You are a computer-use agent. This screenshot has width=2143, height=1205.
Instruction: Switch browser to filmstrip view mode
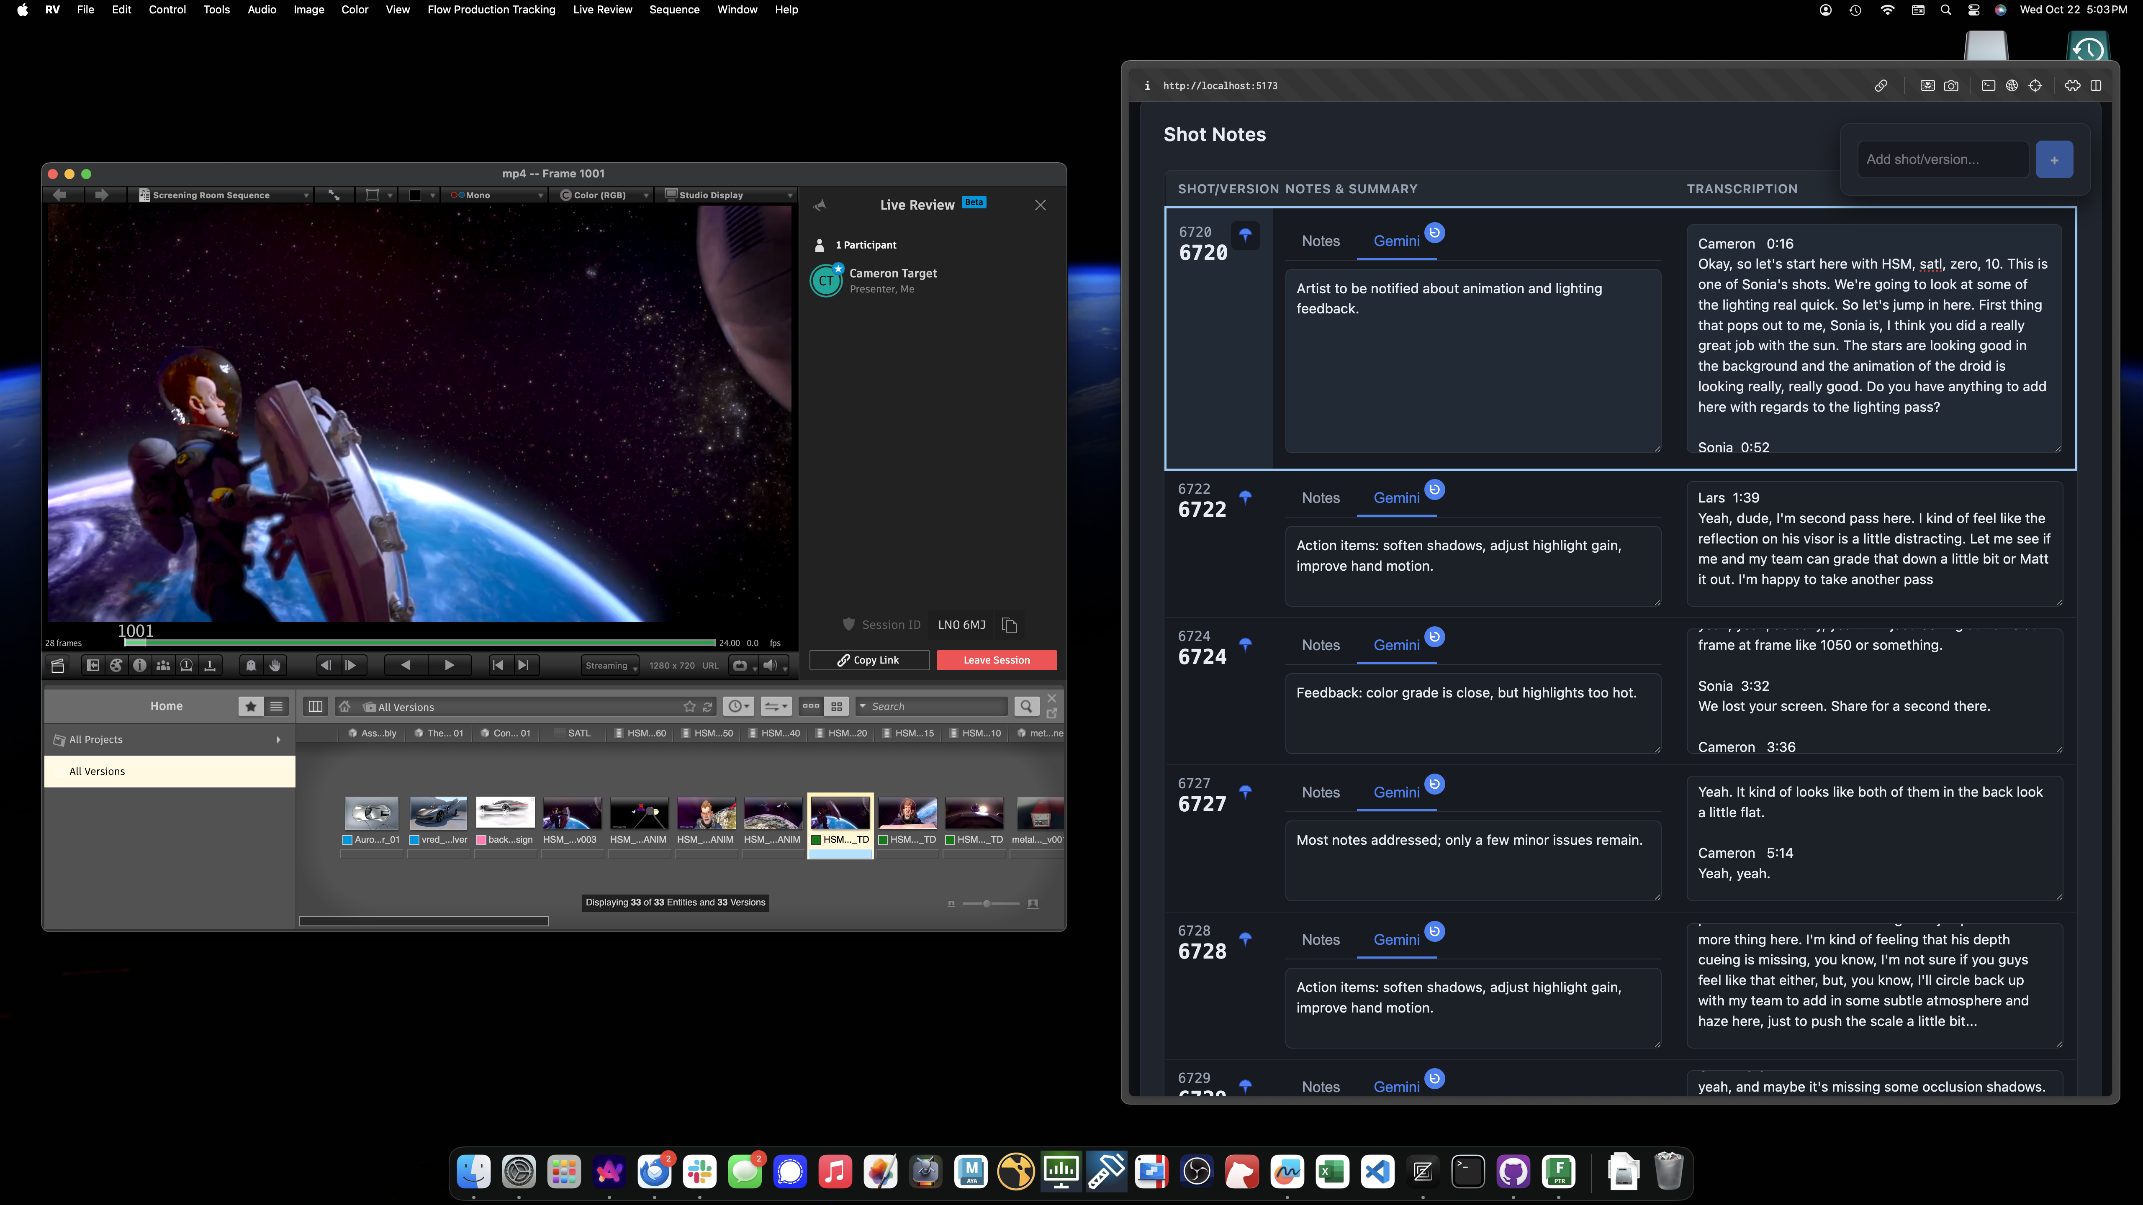(x=810, y=706)
